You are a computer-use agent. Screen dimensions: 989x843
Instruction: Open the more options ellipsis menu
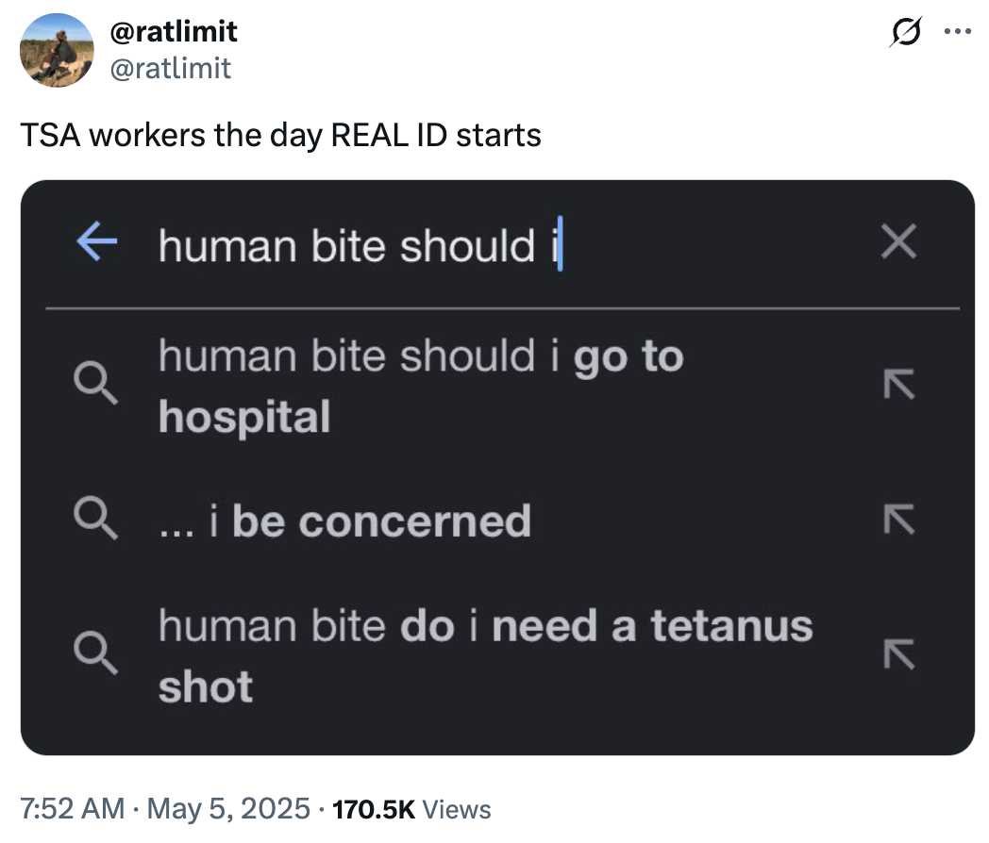click(x=959, y=29)
